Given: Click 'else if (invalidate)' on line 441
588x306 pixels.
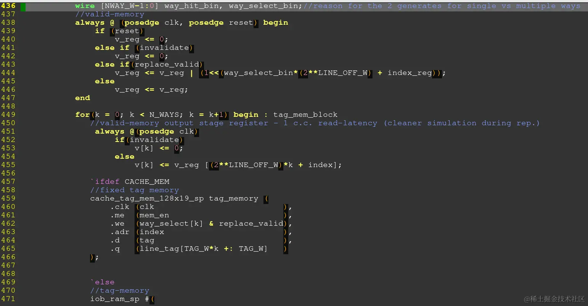Looking at the screenshot, I should coord(145,48).
